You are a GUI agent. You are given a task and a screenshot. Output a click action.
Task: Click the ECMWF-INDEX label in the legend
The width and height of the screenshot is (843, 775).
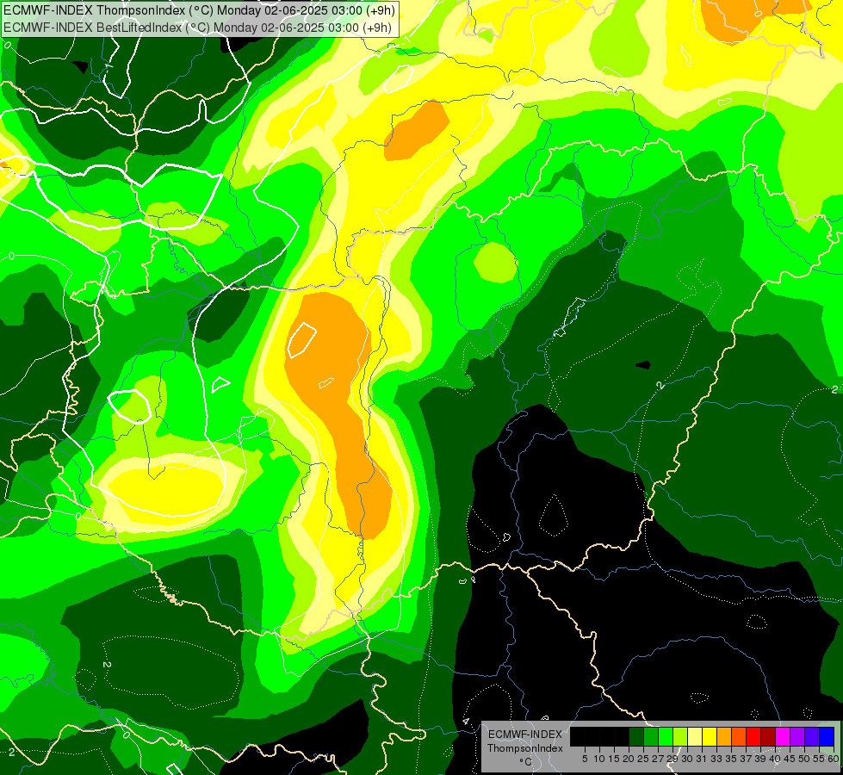tap(525, 735)
